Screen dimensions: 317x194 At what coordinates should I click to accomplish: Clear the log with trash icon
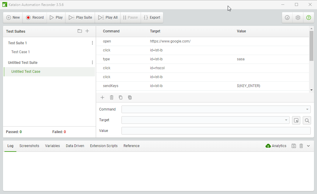pyautogui.click(x=301, y=146)
